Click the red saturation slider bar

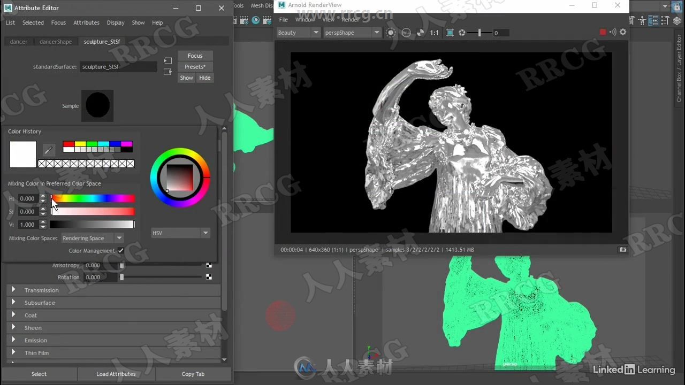point(93,211)
